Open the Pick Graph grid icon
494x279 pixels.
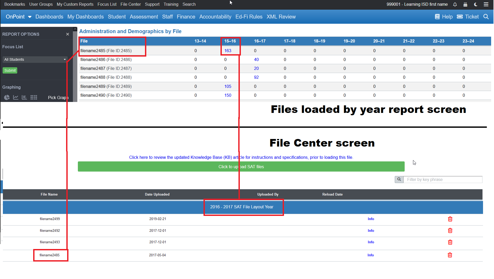click(34, 97)
